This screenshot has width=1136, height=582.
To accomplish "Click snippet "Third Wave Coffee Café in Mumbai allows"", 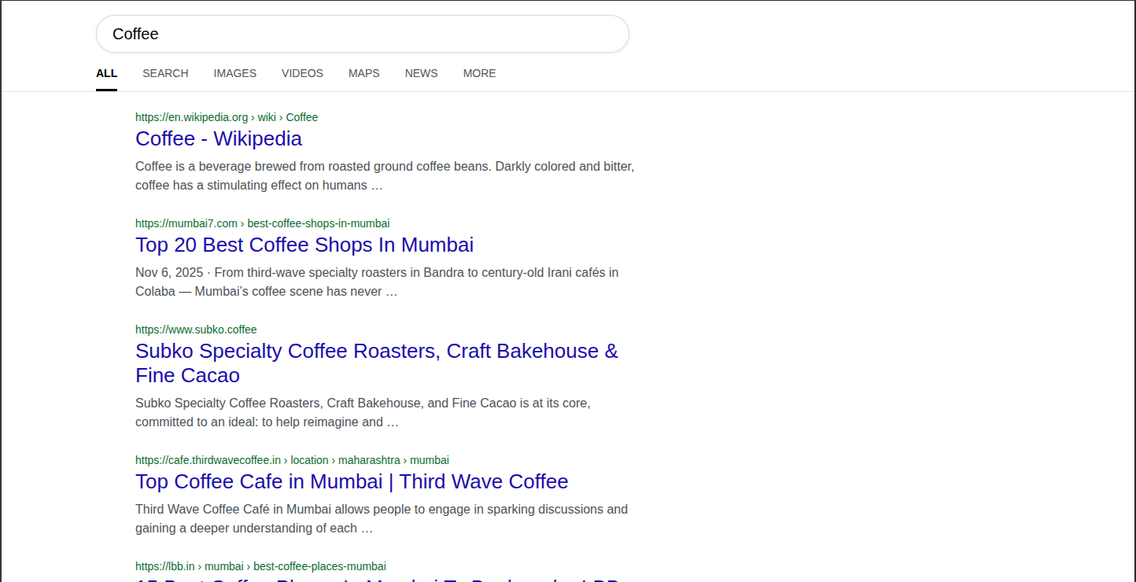I will pyautogui.click(x=382, y=519).
